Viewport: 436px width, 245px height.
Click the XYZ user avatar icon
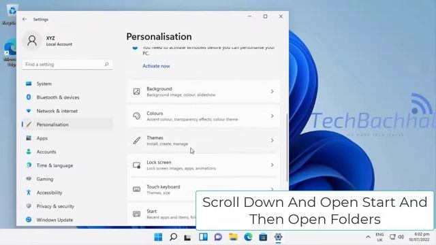tap(32, 41)
